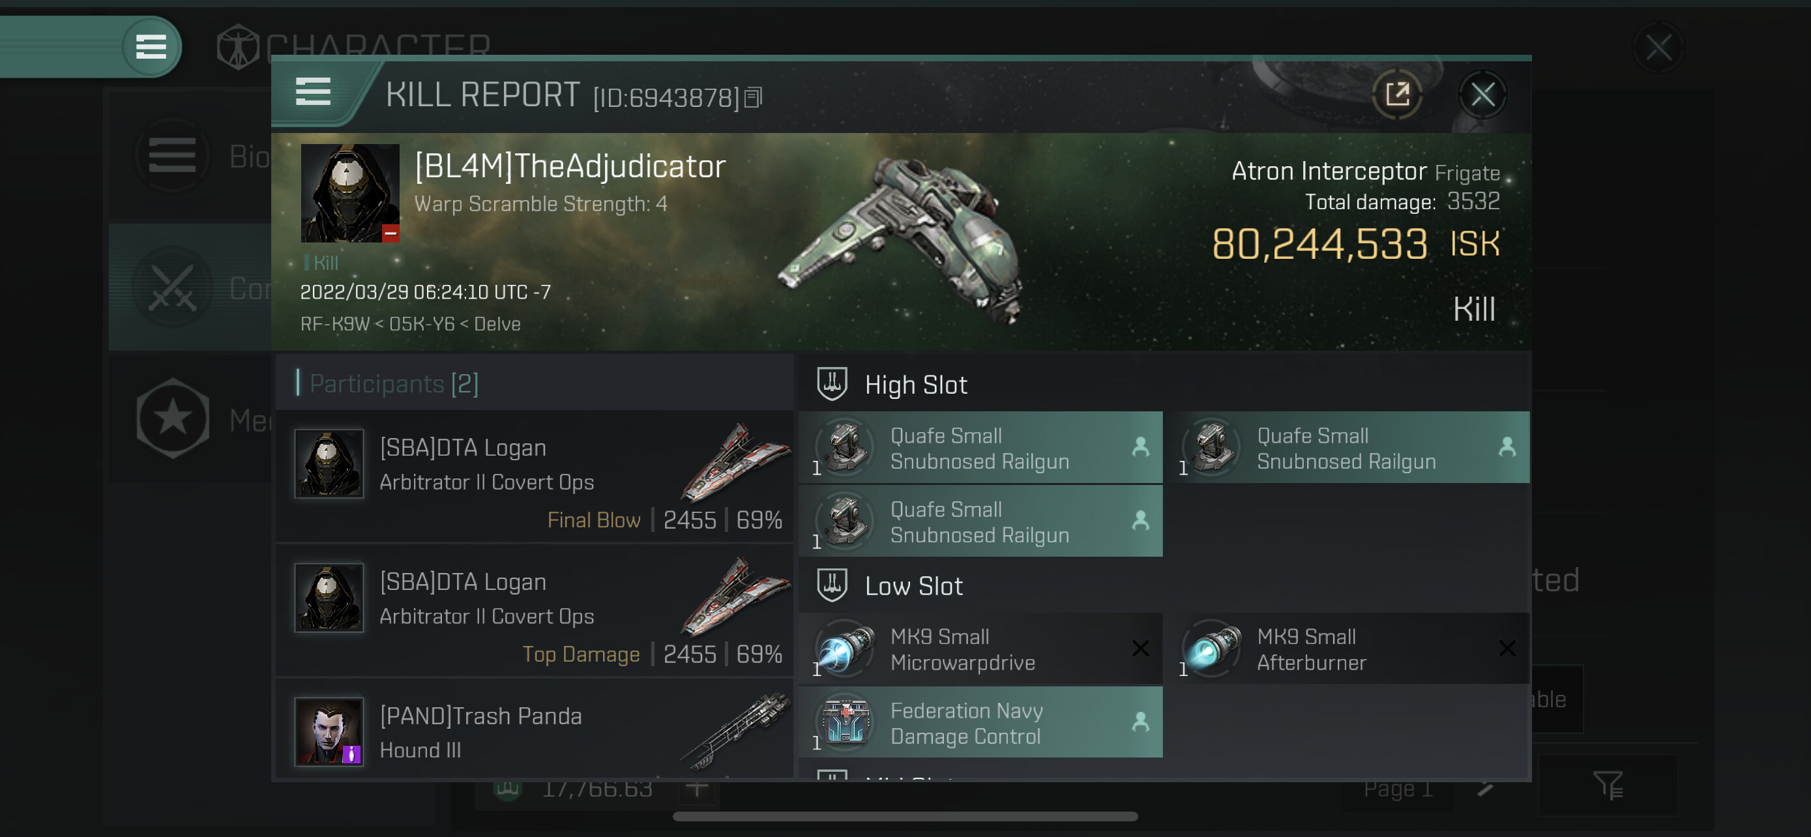The width and height of the screenshot is (1811, 837).
Task: Copy the kill report ID
Action: click(x=753, y=98)
